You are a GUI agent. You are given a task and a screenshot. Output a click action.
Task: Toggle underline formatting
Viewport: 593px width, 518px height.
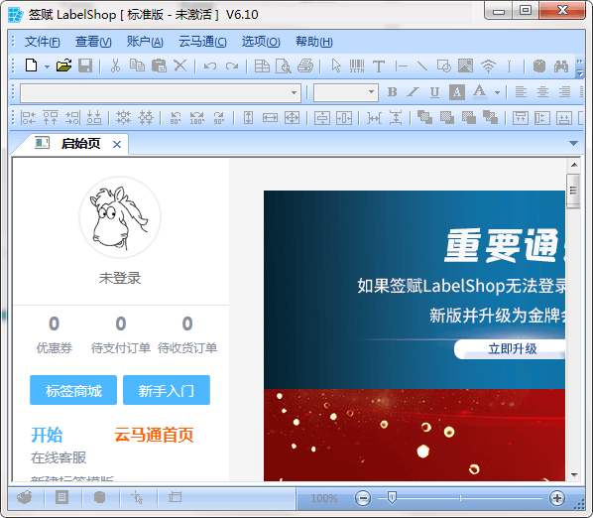click(x=435, y=92)
